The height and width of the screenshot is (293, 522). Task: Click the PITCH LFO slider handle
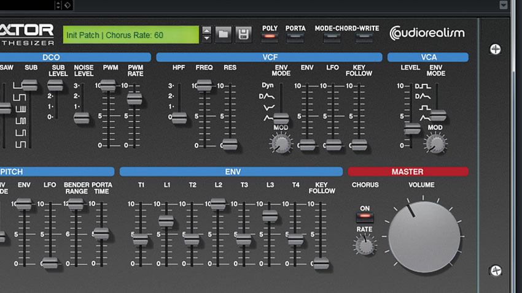point(50,263)
